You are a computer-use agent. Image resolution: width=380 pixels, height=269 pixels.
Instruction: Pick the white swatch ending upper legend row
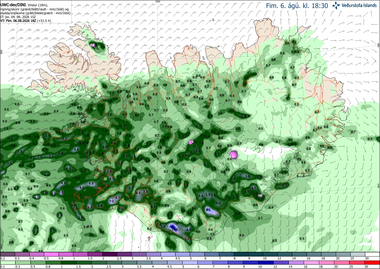coord(373,254)
